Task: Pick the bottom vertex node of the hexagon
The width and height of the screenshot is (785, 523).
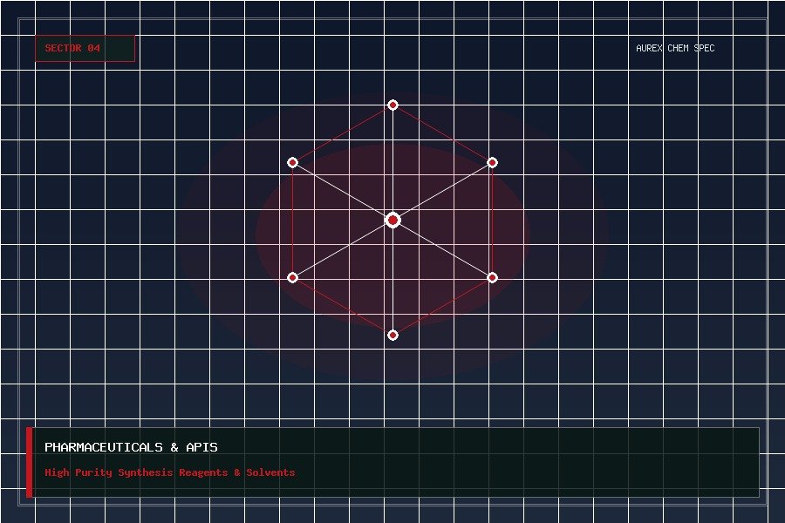Action: point(393,335)
